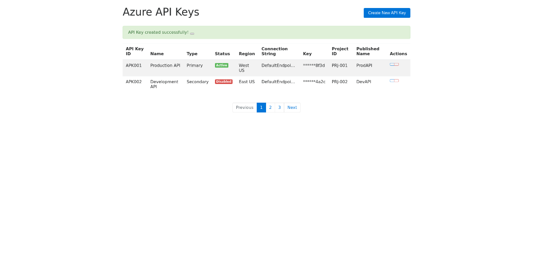
Task: Click the masked key ******8f3d to reveal it
Action: click(314, 65)
